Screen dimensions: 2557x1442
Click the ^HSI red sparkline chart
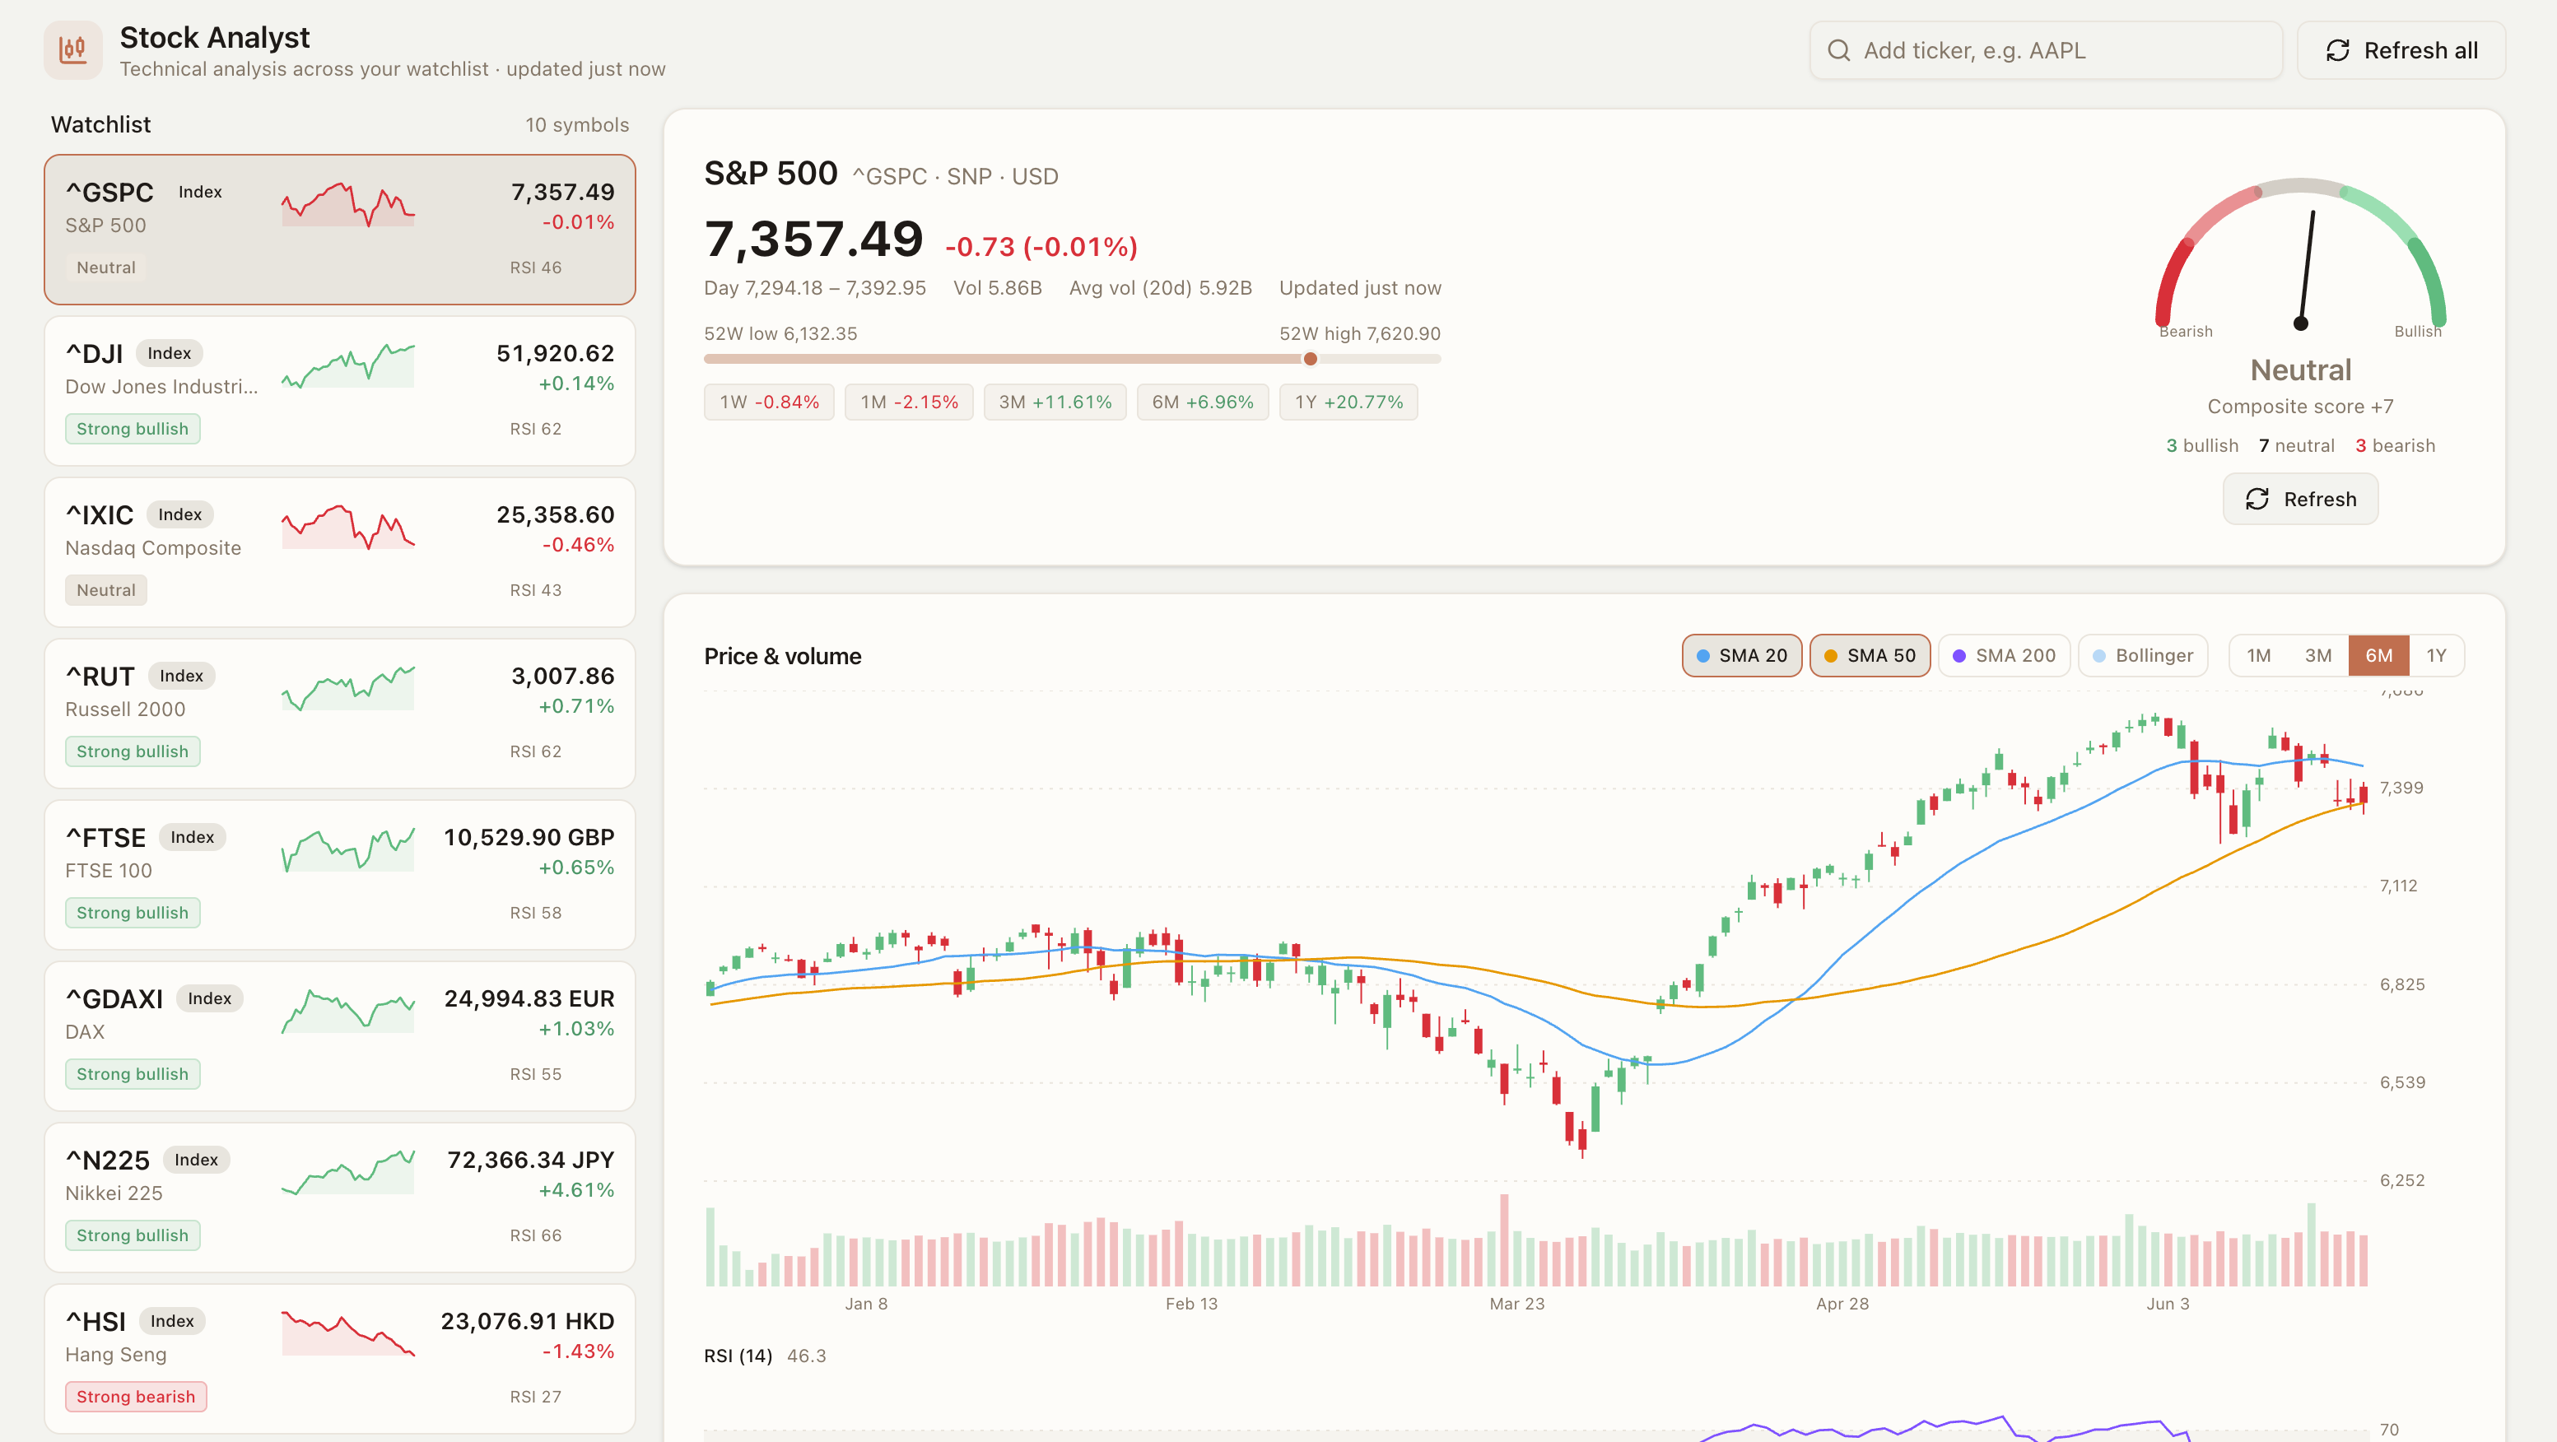(x=348, y=1334)
